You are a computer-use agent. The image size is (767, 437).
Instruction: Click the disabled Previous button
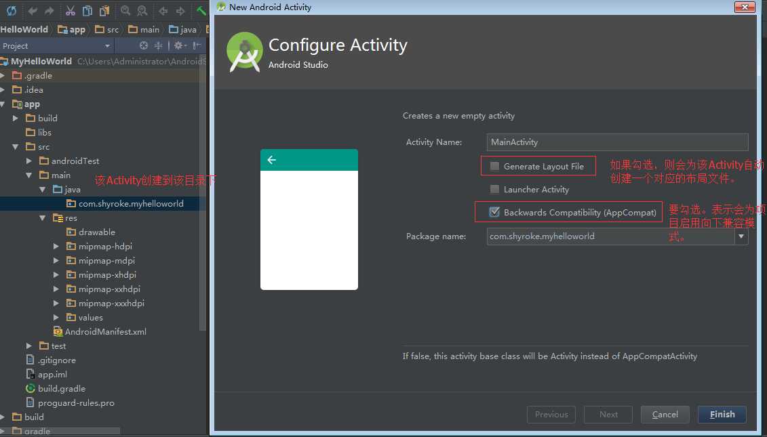pyautogui.click(x=551, y=415)
